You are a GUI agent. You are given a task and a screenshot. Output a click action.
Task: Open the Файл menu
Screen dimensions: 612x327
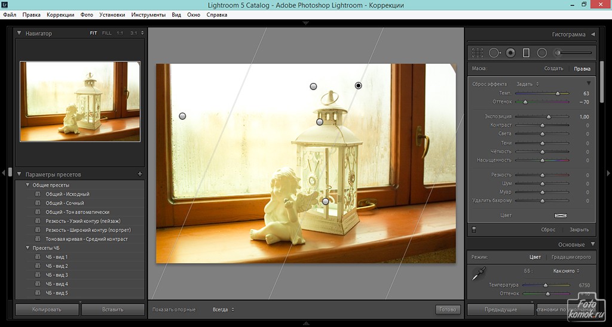pyautogui.click(x=10, y=15)
